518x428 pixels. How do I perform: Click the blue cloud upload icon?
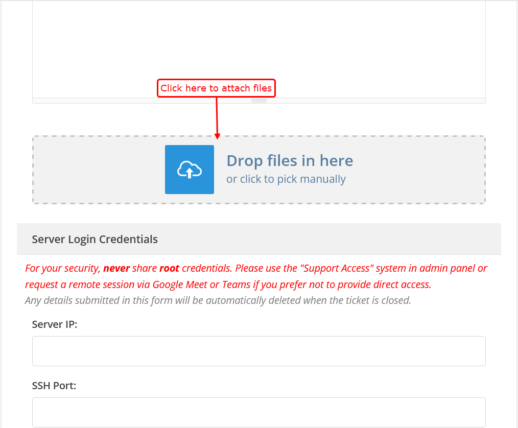(x=189, y=170)
